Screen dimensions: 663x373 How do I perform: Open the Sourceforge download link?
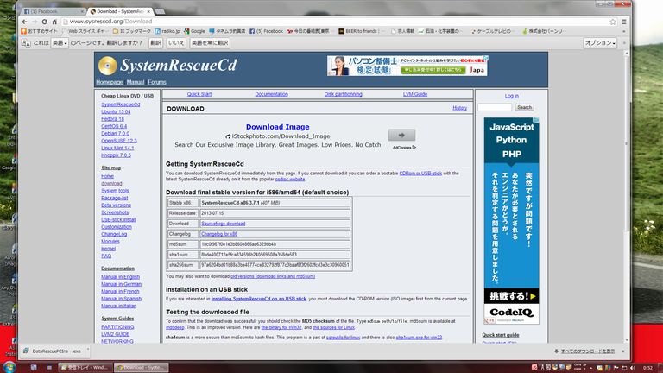[224, 224]
